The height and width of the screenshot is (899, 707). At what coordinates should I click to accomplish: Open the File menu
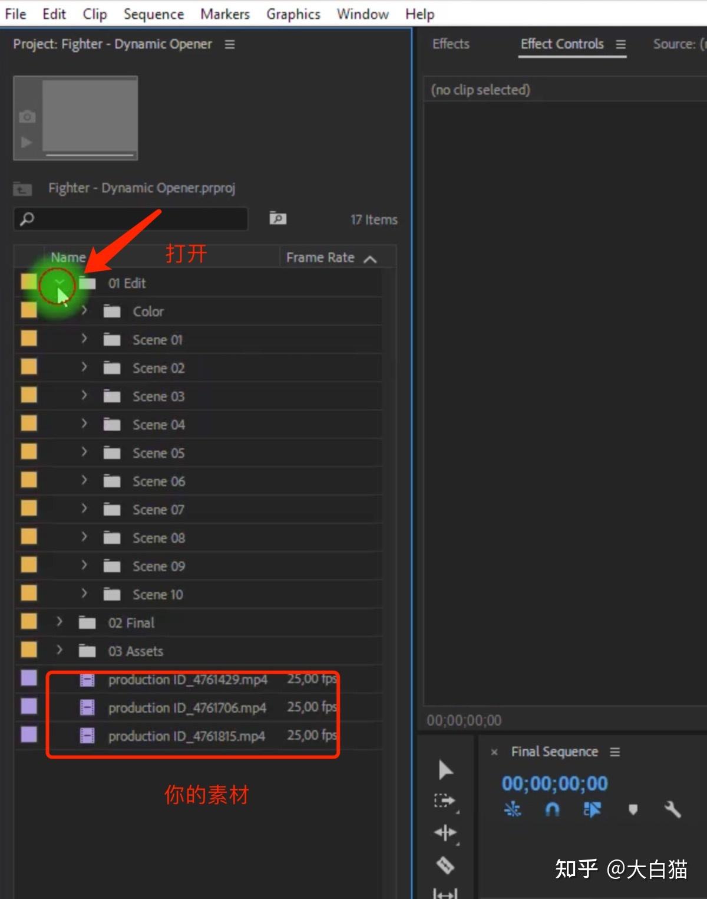[15, 14]
